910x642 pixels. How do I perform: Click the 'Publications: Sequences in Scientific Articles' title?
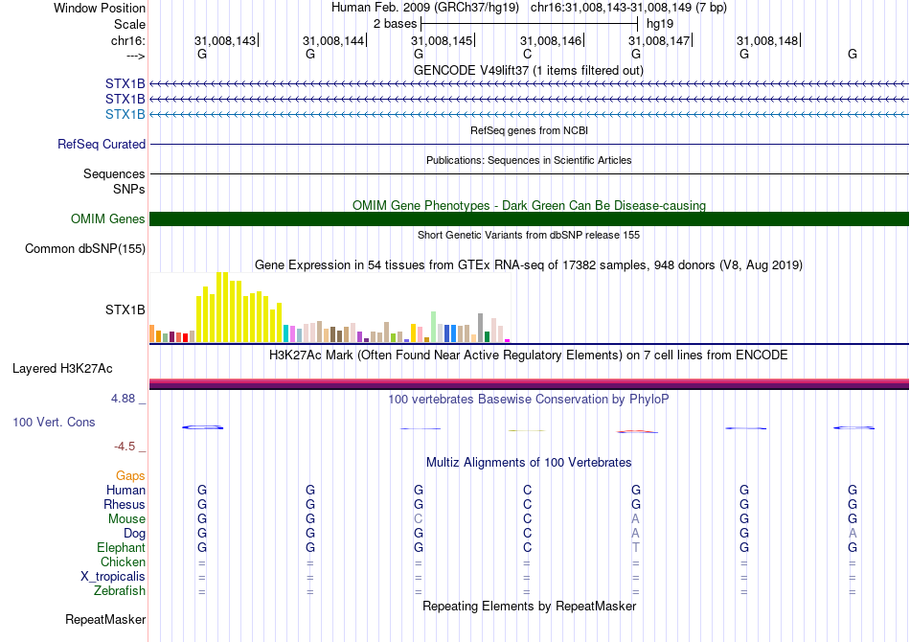click(529, 160)
